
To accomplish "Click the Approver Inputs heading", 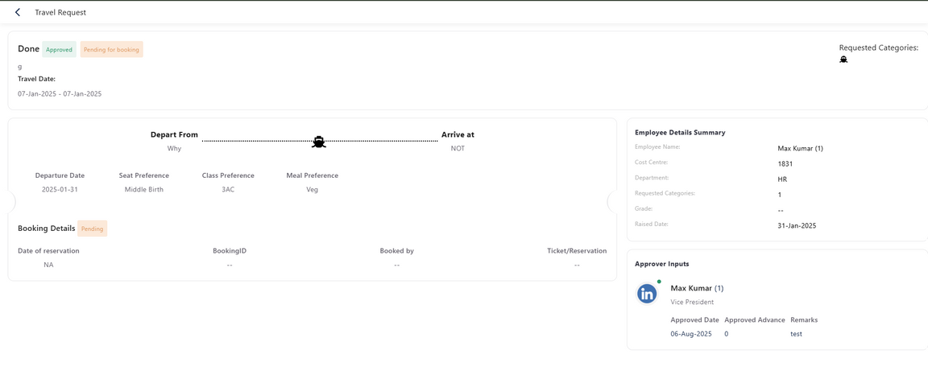I will (x=661, y=264).
